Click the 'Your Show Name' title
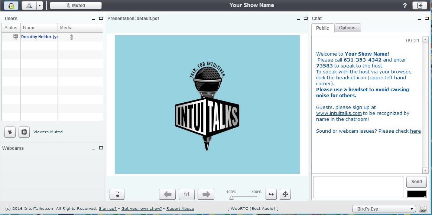This screenshot has height=215, width=432. 252,5
